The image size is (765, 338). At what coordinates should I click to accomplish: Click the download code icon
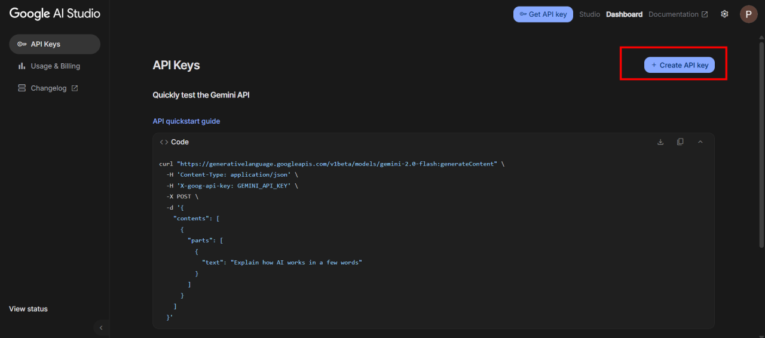pos(660,142)
